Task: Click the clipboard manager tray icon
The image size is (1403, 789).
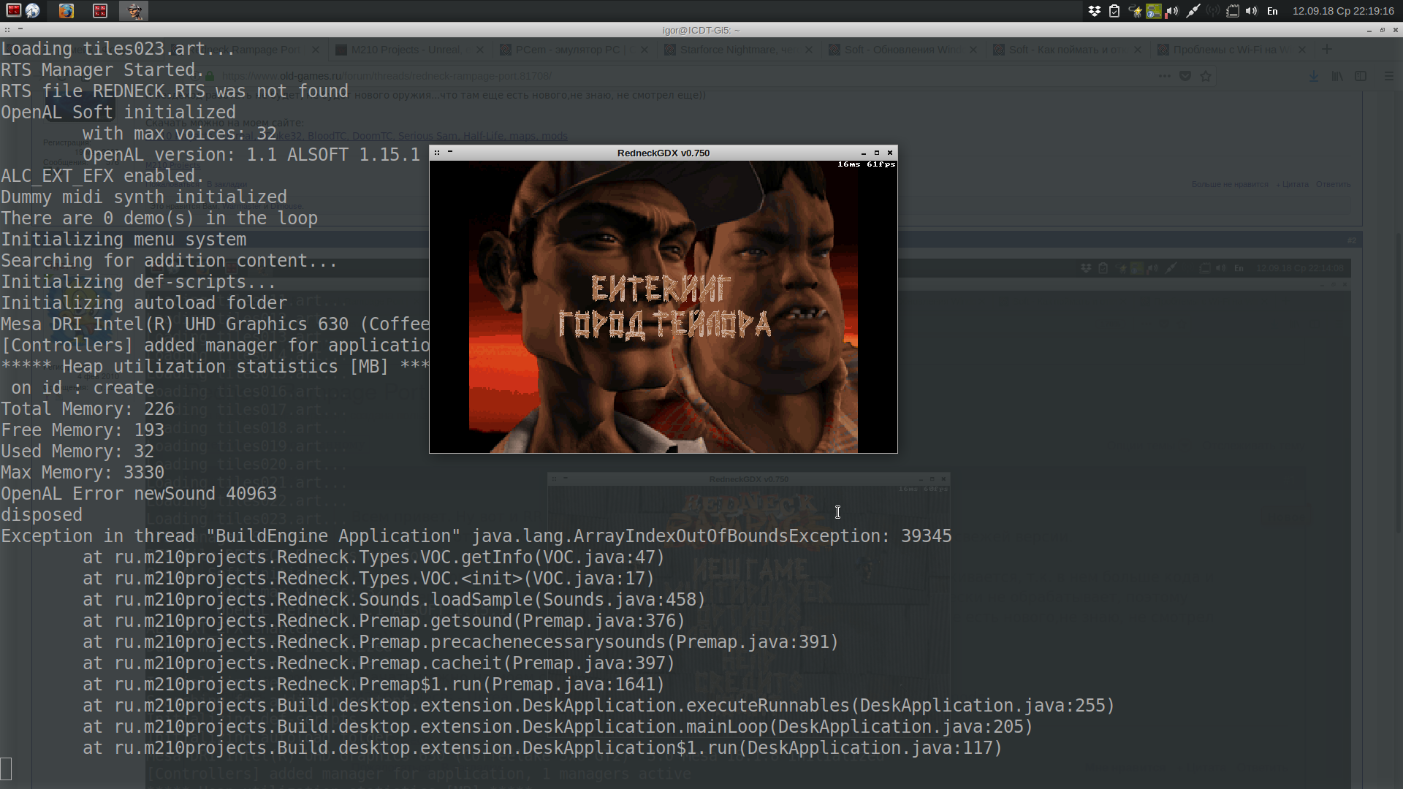Action: point(1114,11)
